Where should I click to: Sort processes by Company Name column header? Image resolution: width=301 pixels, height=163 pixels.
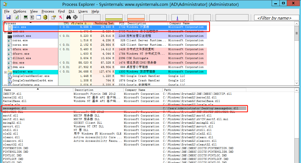pos(187,23)
